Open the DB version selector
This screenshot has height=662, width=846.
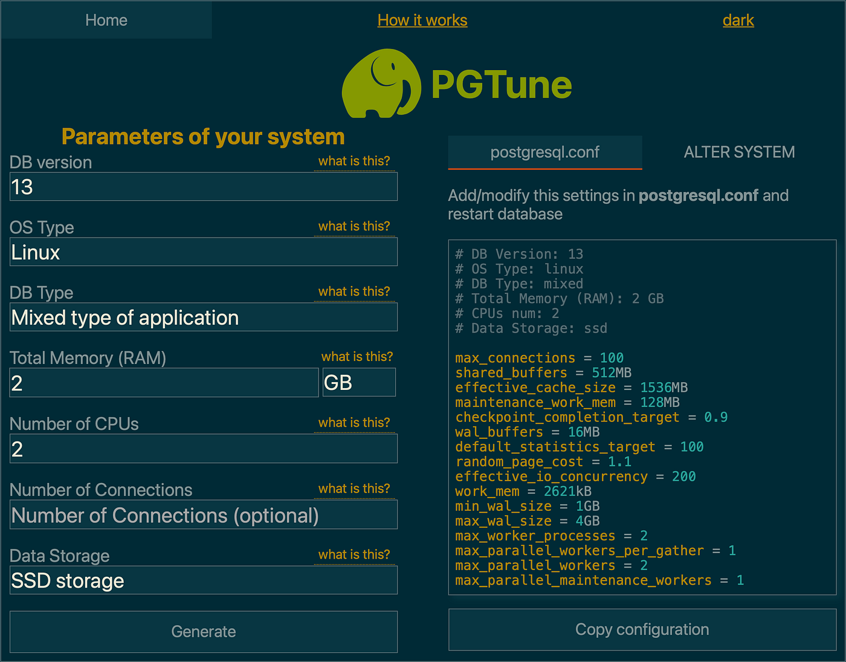203,187
